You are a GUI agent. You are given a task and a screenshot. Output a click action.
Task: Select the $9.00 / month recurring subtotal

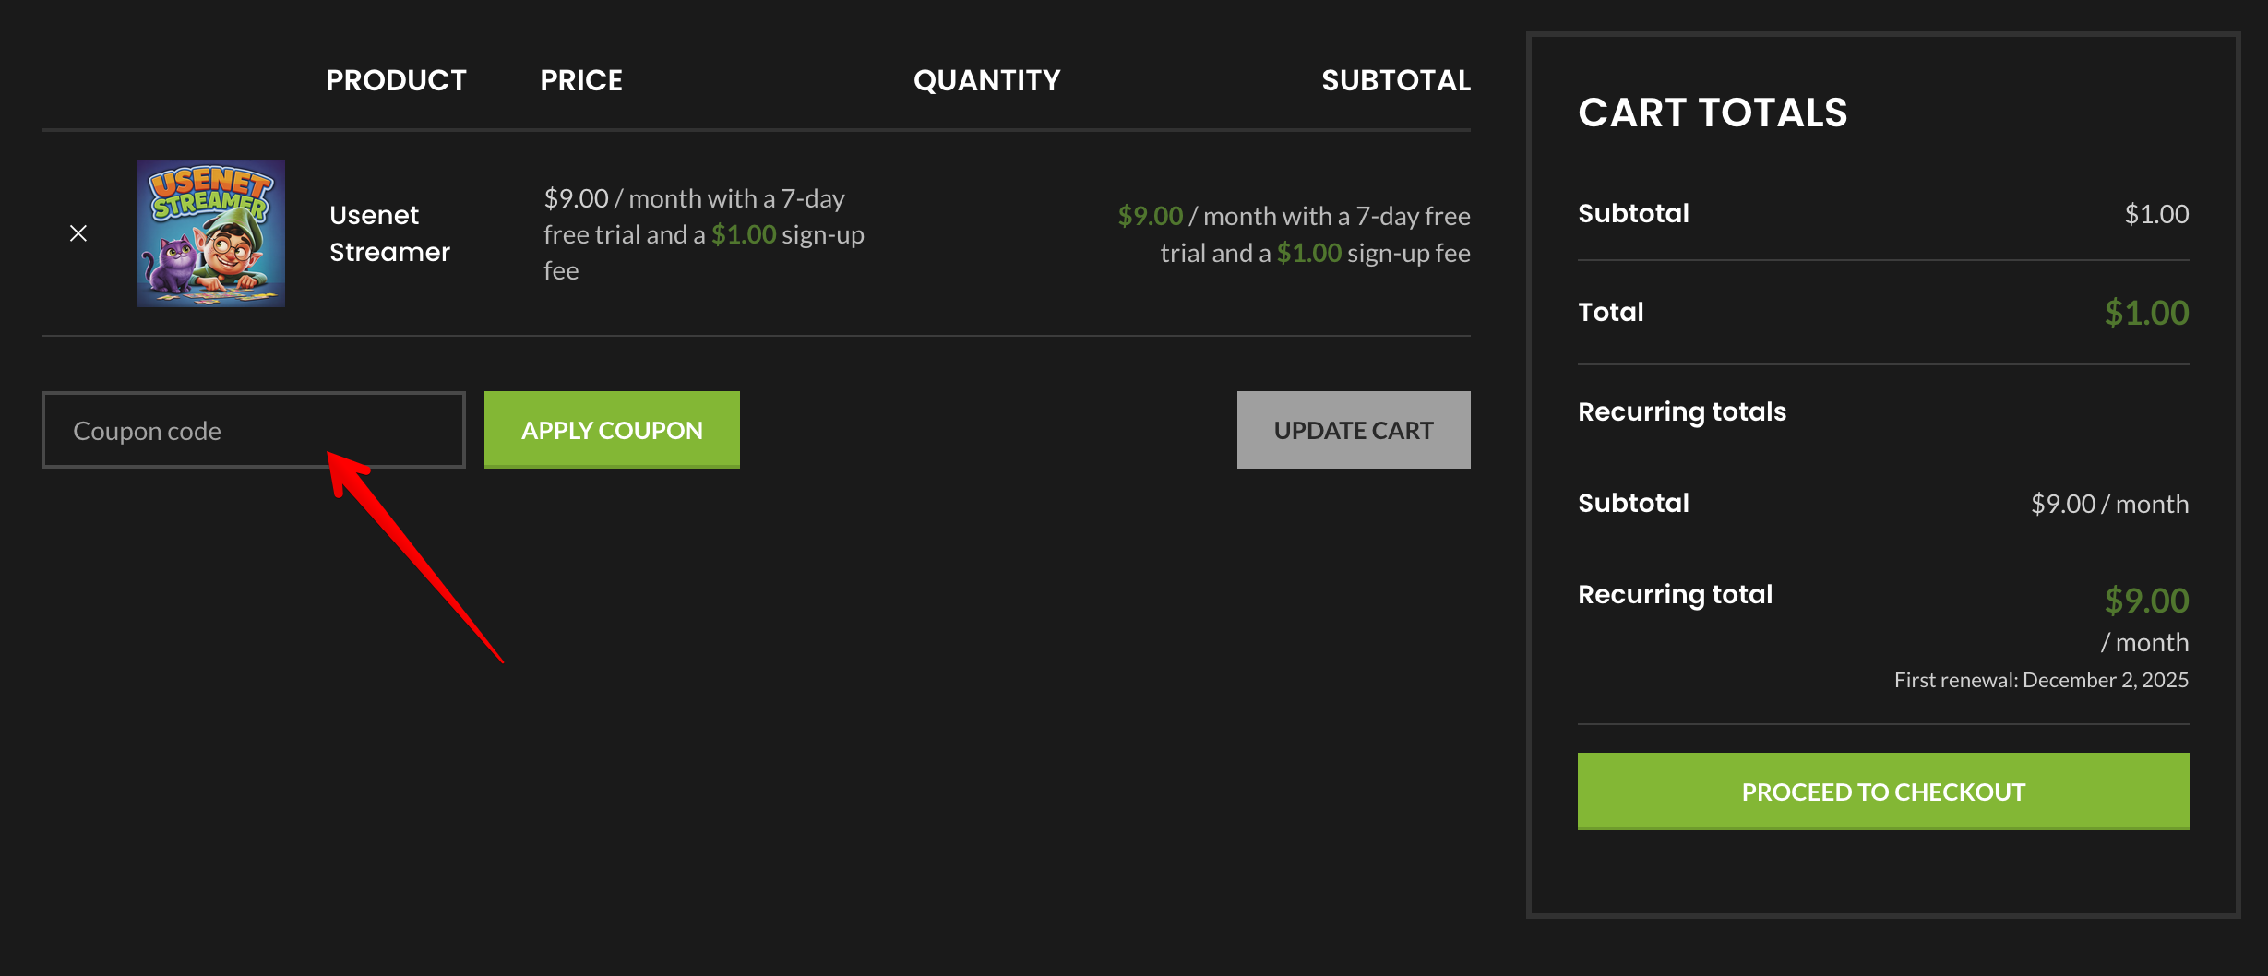[x=2108, y=504]
